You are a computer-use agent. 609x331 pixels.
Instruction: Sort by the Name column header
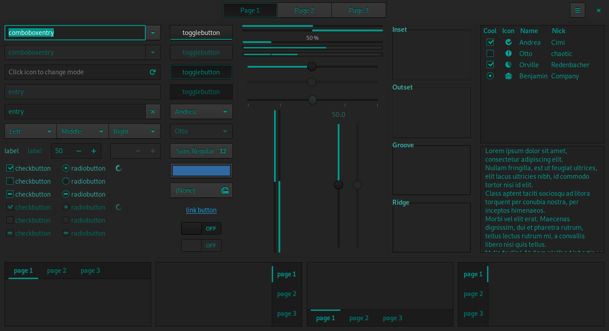(529, 31)
